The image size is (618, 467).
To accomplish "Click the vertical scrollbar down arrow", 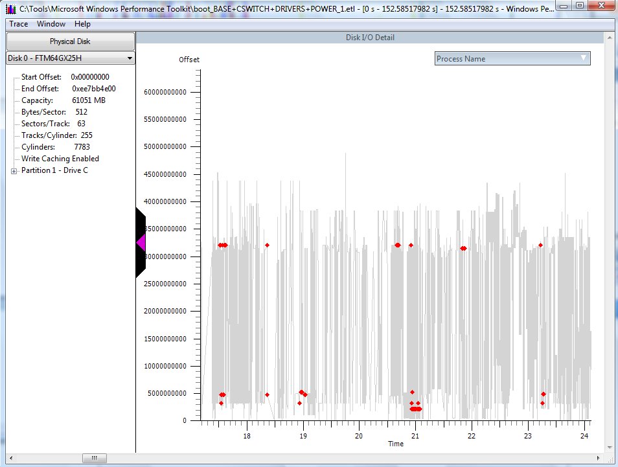I will 610,448.
